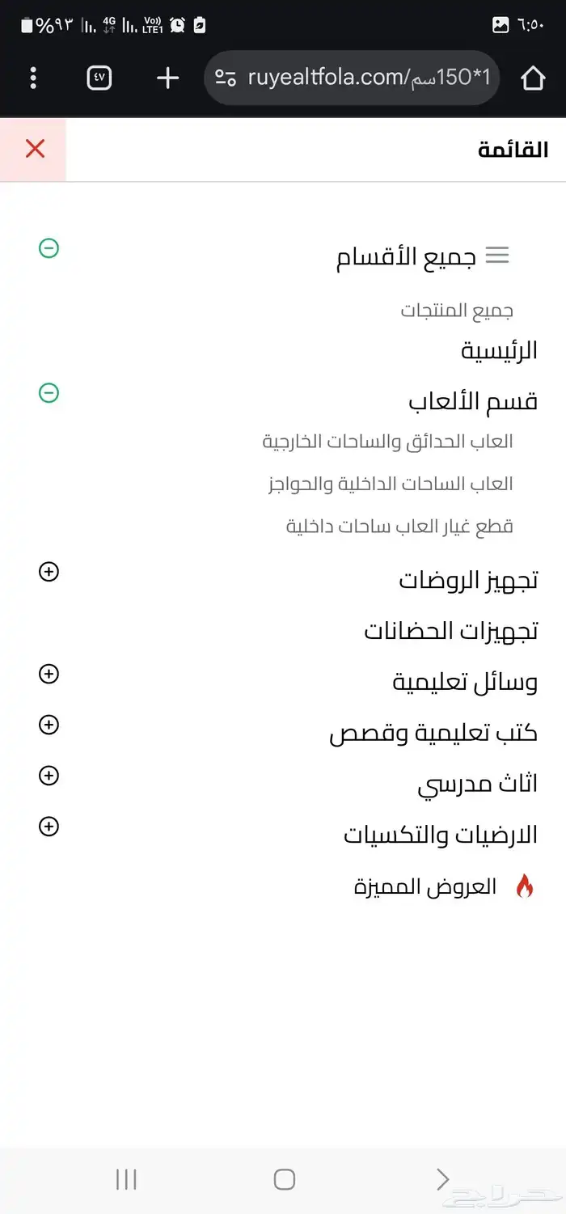Tap the site permissions icon in the address bar
The width and height of the screenshot is (566, 1214).
[x=227, y=78]
